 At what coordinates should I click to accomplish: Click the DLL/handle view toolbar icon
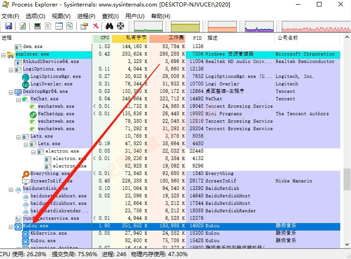tap(70, 26)
